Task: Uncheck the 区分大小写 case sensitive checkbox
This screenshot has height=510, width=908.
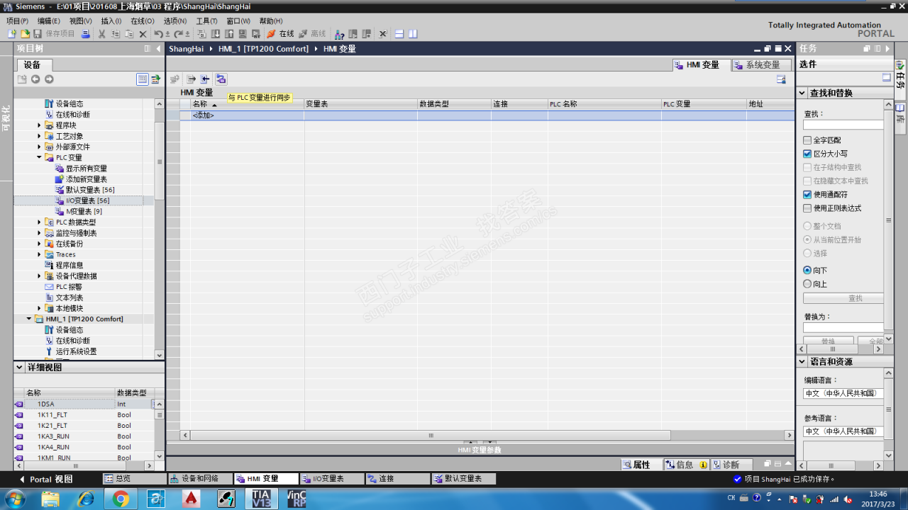Action: [807, 154]
